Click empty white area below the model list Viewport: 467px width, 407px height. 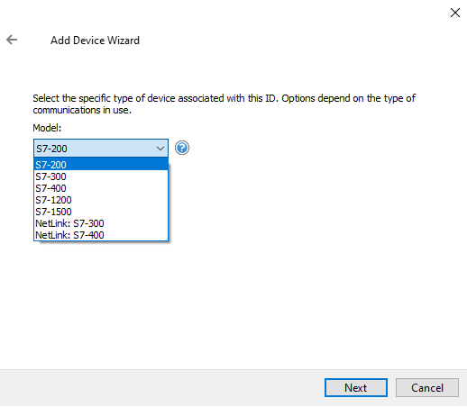(210, 300)
